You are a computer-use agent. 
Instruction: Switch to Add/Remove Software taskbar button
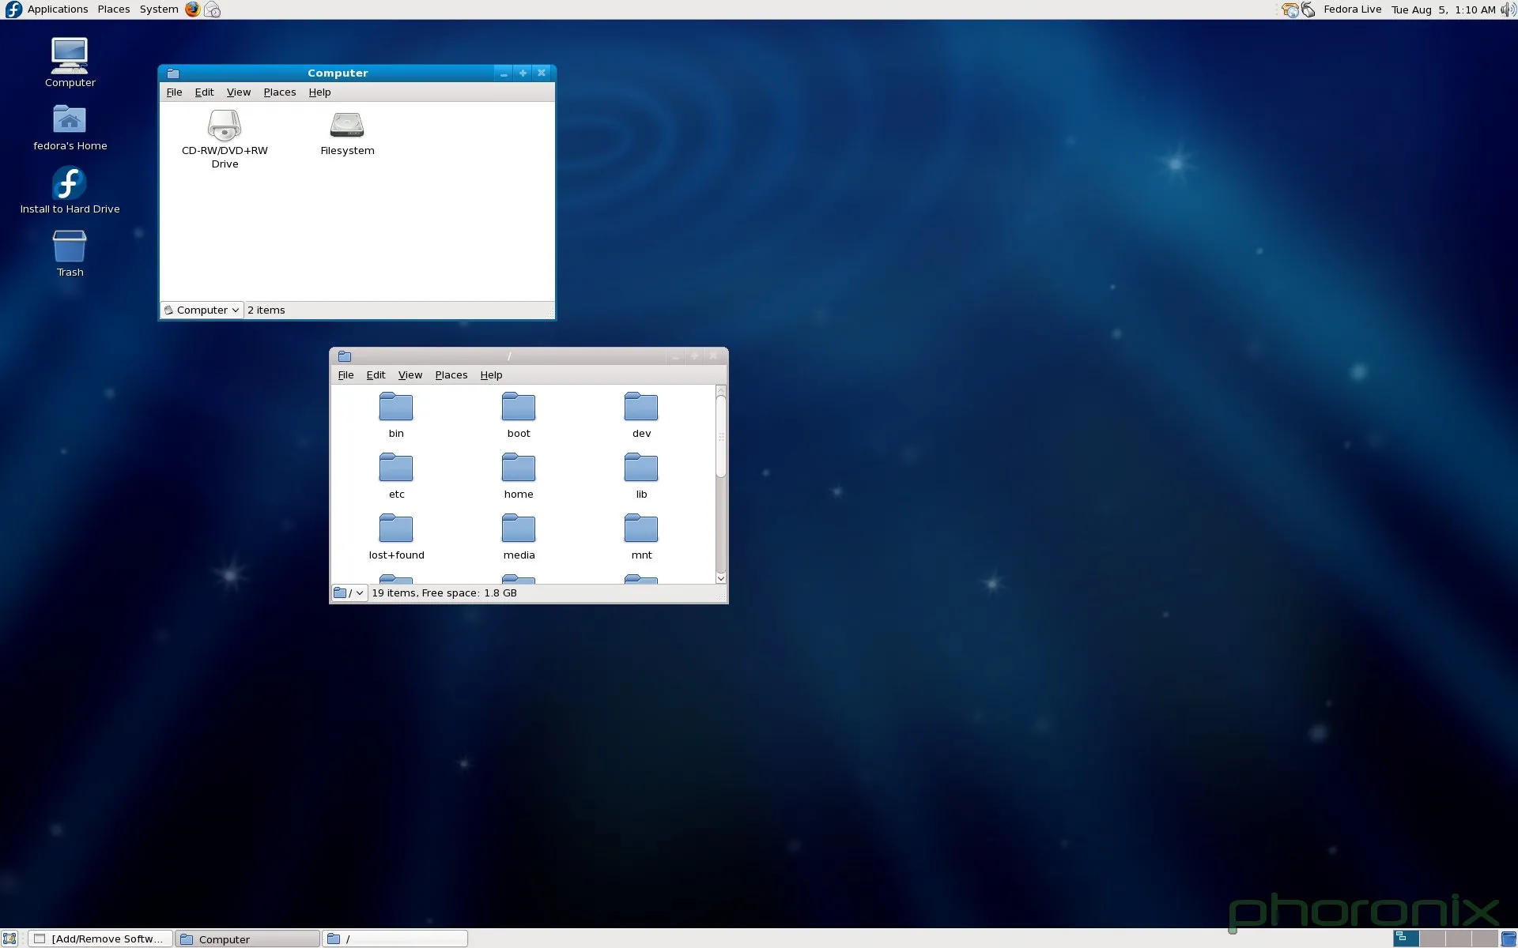pos(100,939)
